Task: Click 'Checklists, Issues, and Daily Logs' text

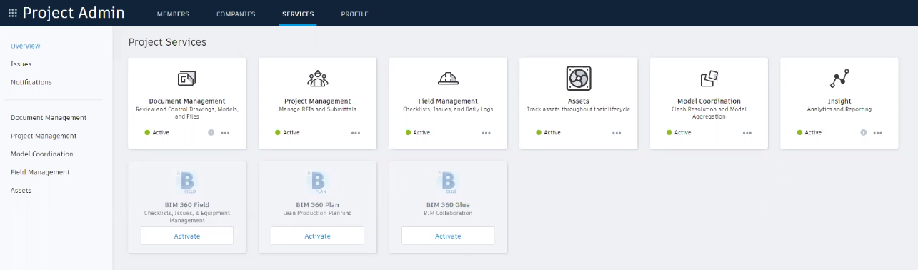Action: [x=448, y=109]
